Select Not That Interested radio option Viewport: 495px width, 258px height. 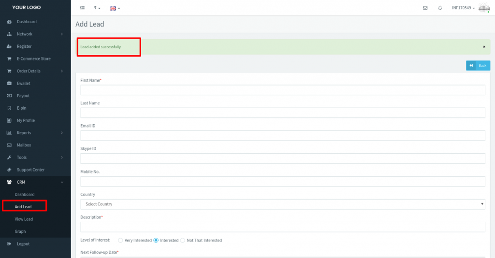182,240
